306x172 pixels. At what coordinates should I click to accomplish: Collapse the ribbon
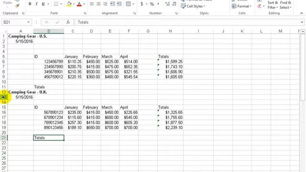[302, 13]
